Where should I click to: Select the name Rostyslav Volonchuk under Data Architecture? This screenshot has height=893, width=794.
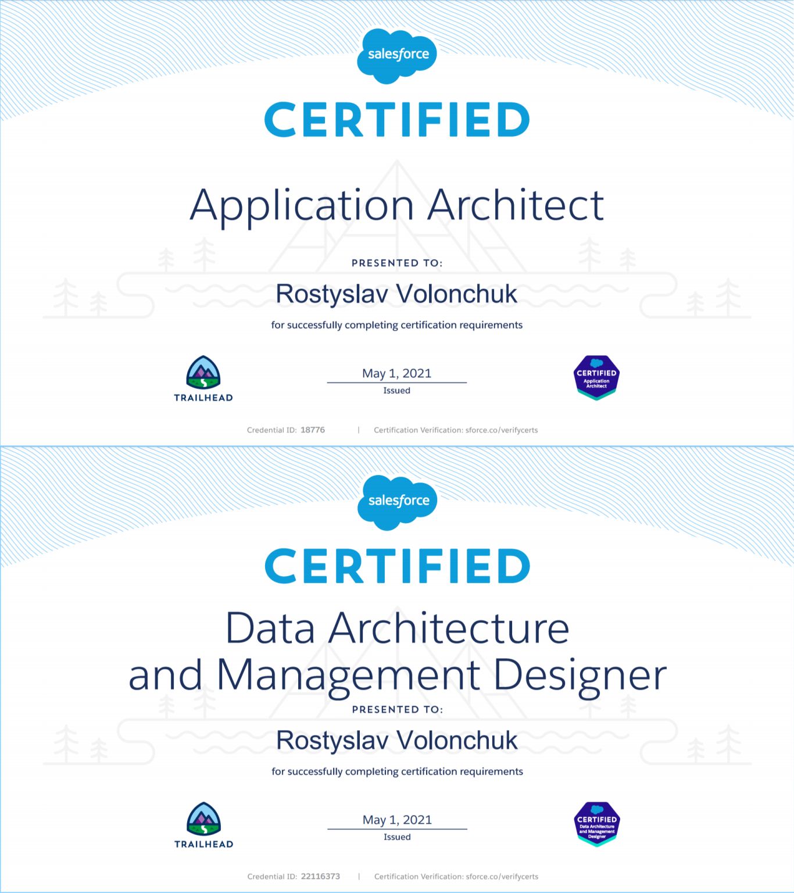[397, 741]
